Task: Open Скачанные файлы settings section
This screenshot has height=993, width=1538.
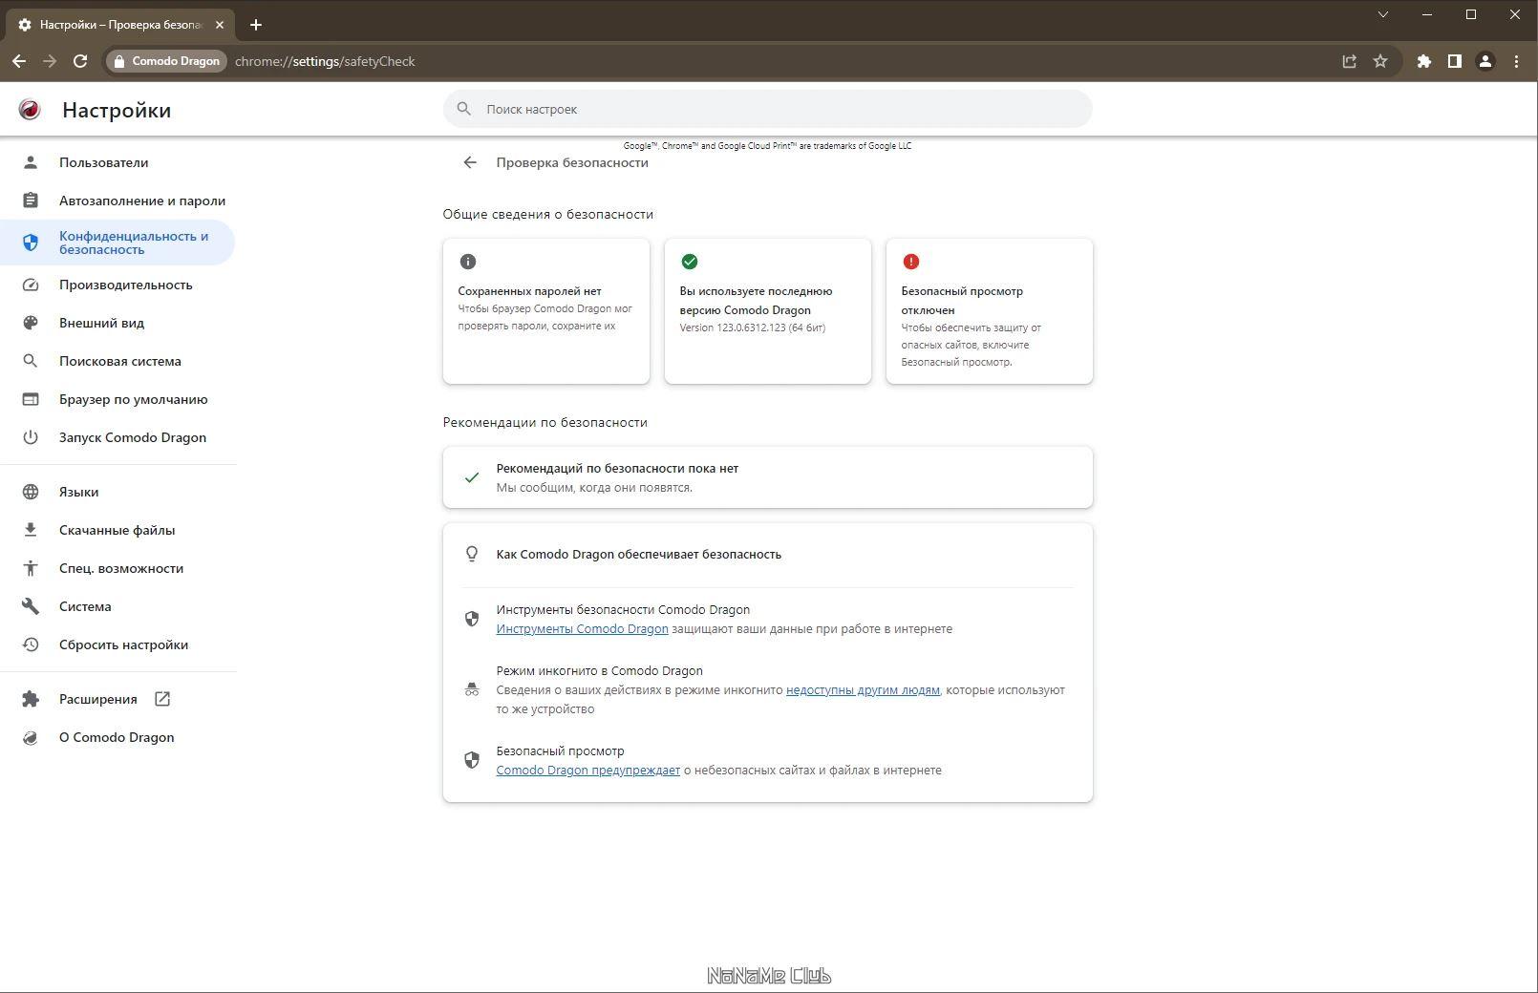Action: tap(117, 530)
